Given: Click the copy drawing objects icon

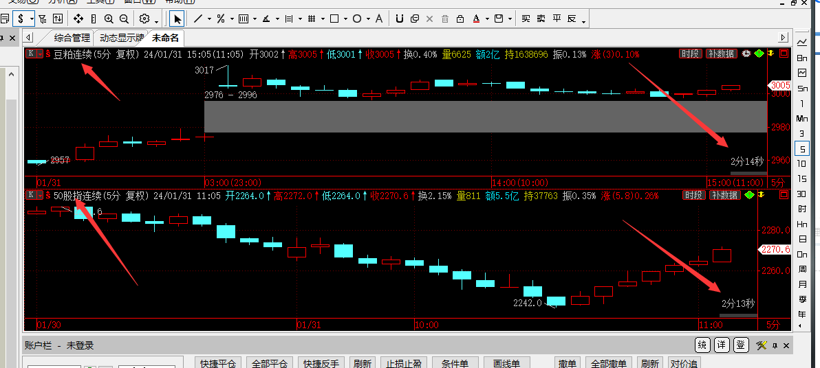Looking at the screenshot, I should [415, 19].
